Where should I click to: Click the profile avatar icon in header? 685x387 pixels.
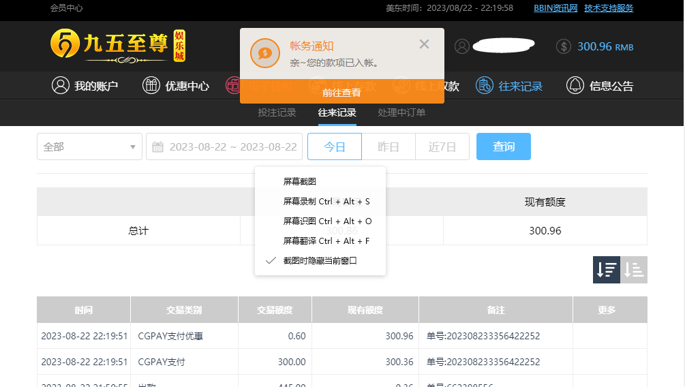point(461,46)
